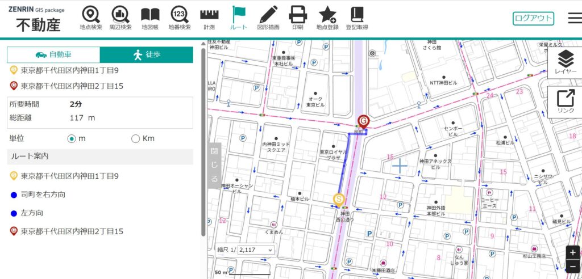The height and width of the screenshot is (279, 582).
Task: Open the 周辺検索 nearby search tool
Action: 120,18
